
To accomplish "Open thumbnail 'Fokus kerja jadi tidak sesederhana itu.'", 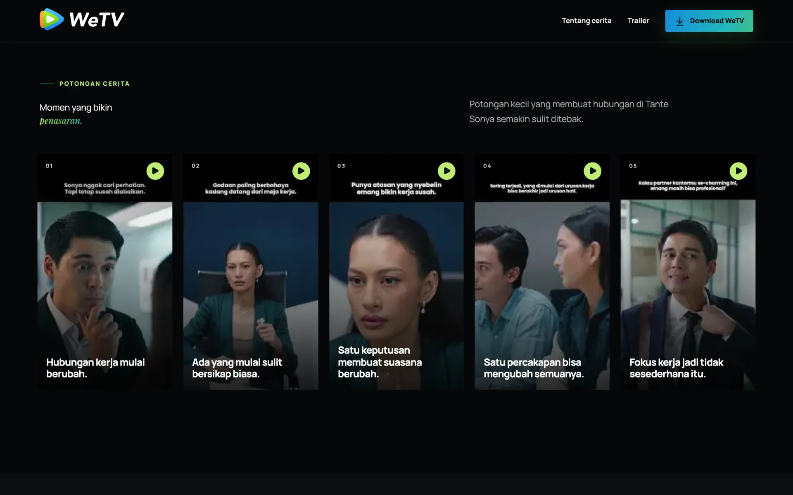I will click(688, 272).
